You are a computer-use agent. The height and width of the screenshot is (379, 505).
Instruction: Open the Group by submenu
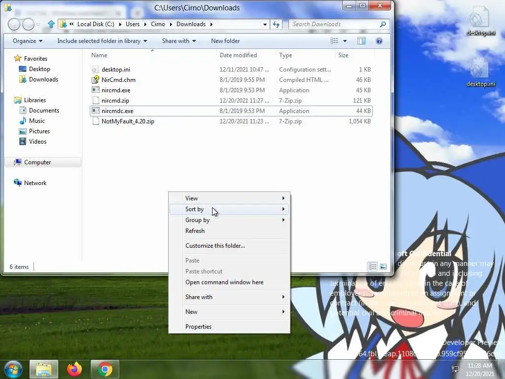[229, 220]
